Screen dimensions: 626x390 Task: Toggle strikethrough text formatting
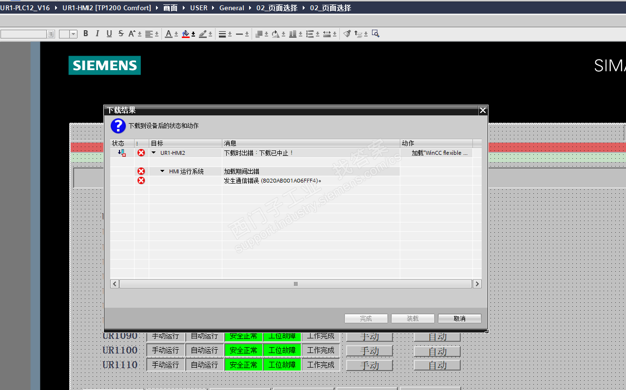pyautogui.click(x=121, y=34)
